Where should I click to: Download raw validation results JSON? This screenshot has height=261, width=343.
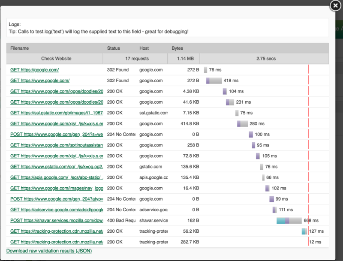(x=49, y=251)
